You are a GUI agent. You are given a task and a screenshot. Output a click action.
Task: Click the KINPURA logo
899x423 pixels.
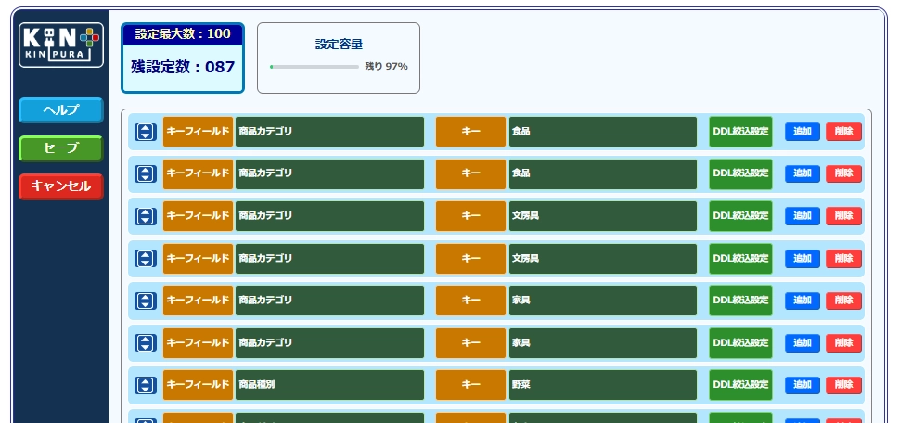(61, 45)
